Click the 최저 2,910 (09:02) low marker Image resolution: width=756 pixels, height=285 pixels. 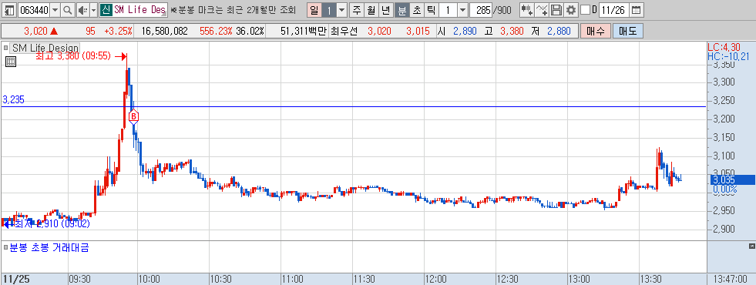tap(52, 223)
